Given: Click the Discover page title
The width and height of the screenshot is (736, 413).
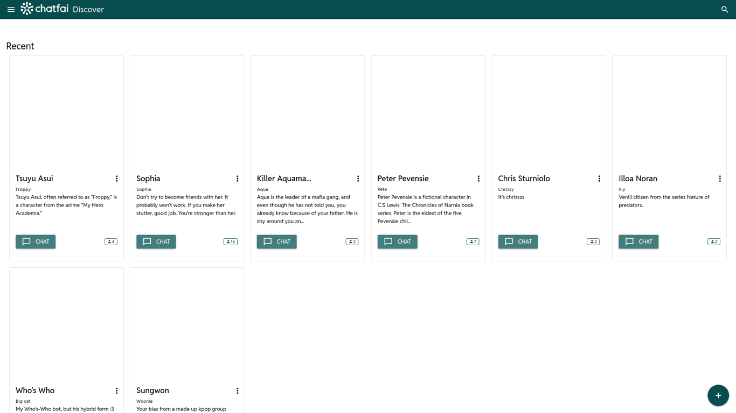Looking at the screenshot, I should tap(88, 10).
